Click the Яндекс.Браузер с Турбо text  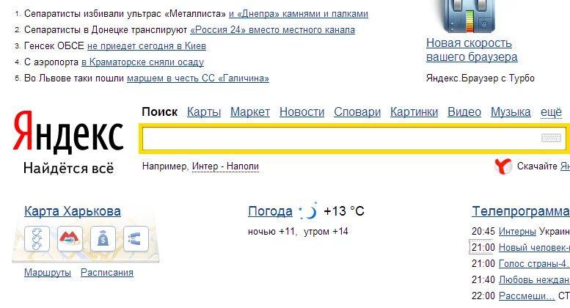coord(481,78)
